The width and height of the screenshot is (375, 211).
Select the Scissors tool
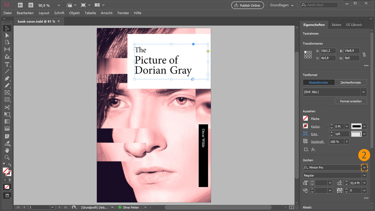pos(7,107)
